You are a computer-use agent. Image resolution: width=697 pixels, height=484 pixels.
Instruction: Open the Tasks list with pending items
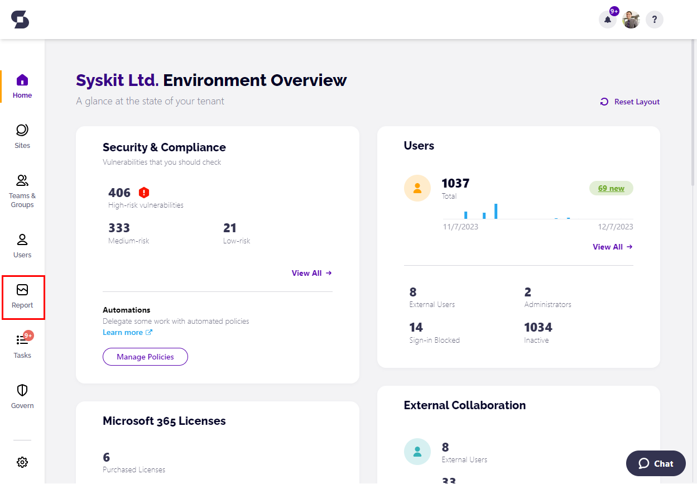click(22, 344)
